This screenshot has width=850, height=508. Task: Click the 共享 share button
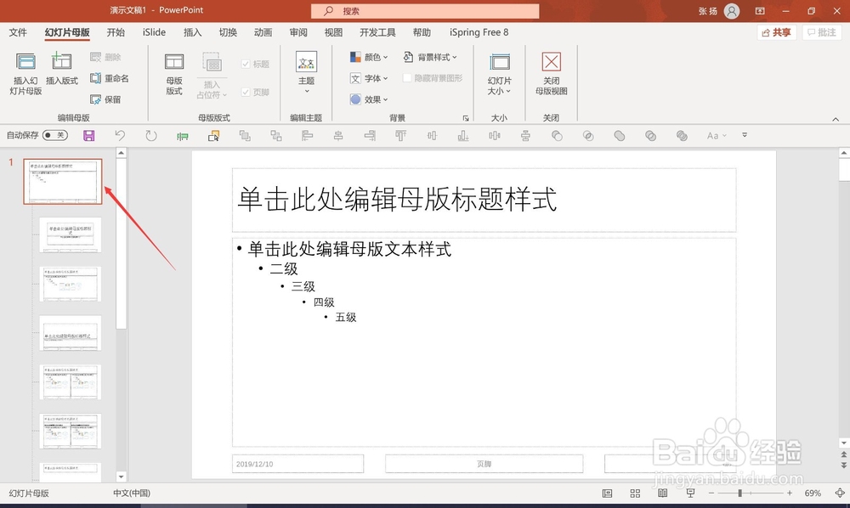[776, 32]
